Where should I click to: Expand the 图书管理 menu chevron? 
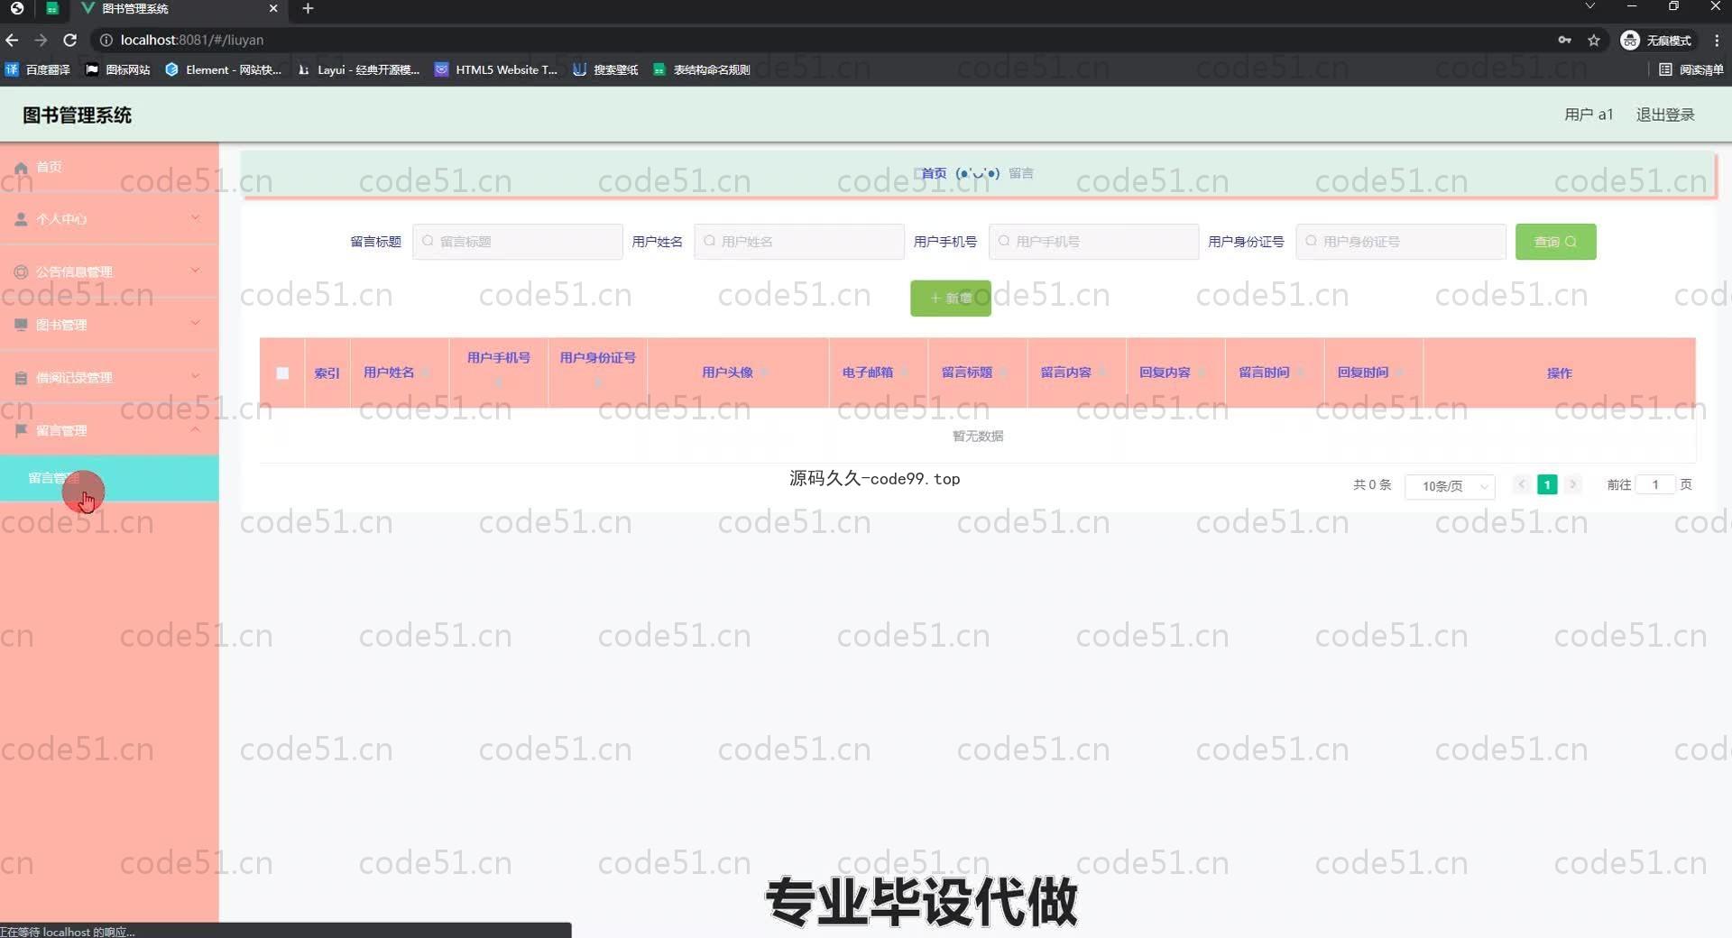(x=196, y=323)
